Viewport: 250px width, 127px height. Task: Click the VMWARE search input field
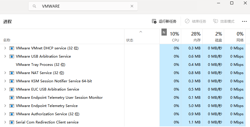(x=82, y=6)
